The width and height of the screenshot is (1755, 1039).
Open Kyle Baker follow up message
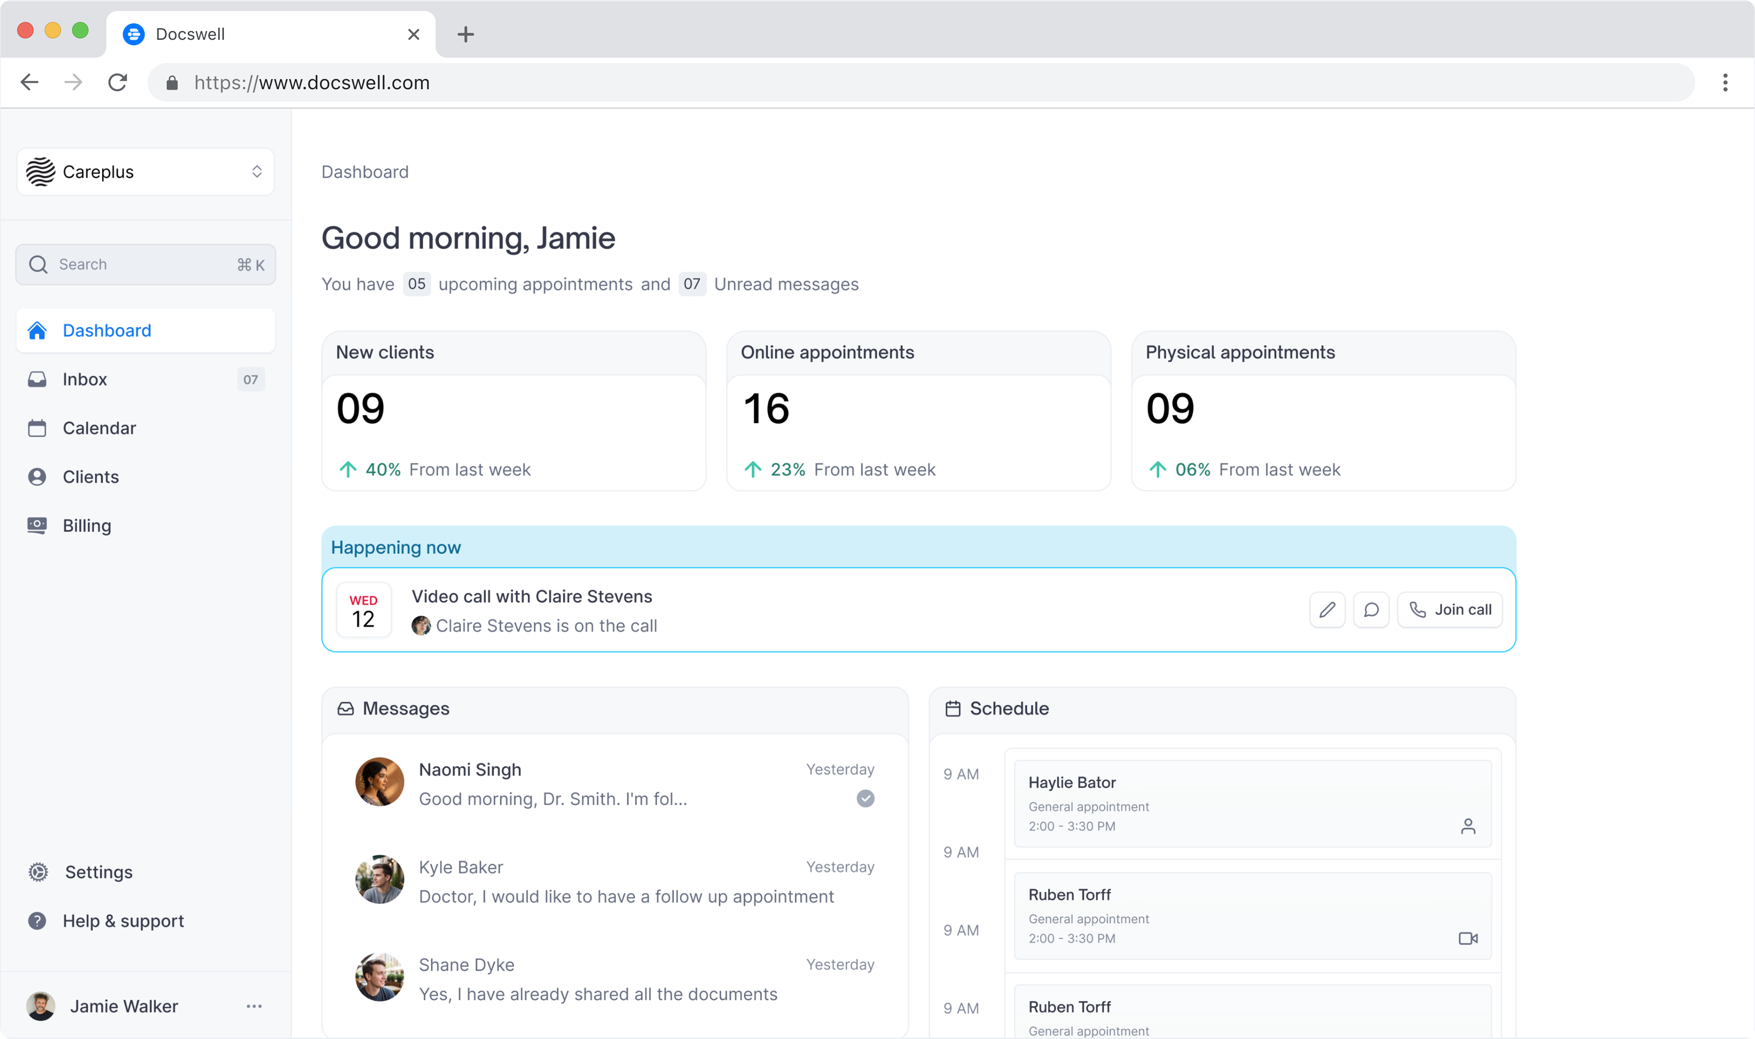point(615,881)
